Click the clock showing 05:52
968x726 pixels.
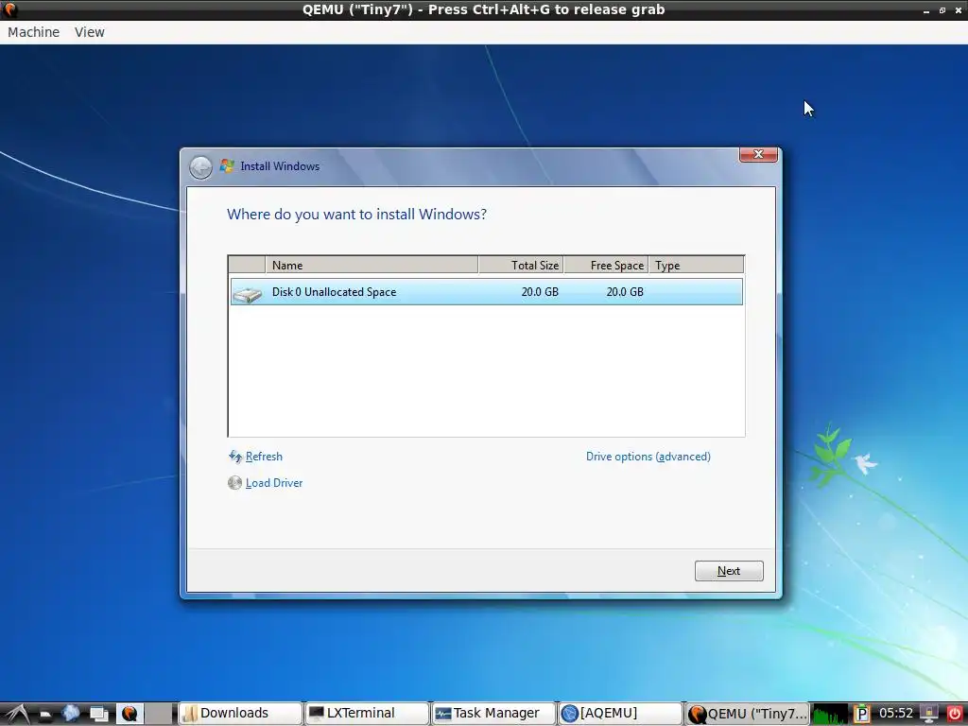(896, 714)
